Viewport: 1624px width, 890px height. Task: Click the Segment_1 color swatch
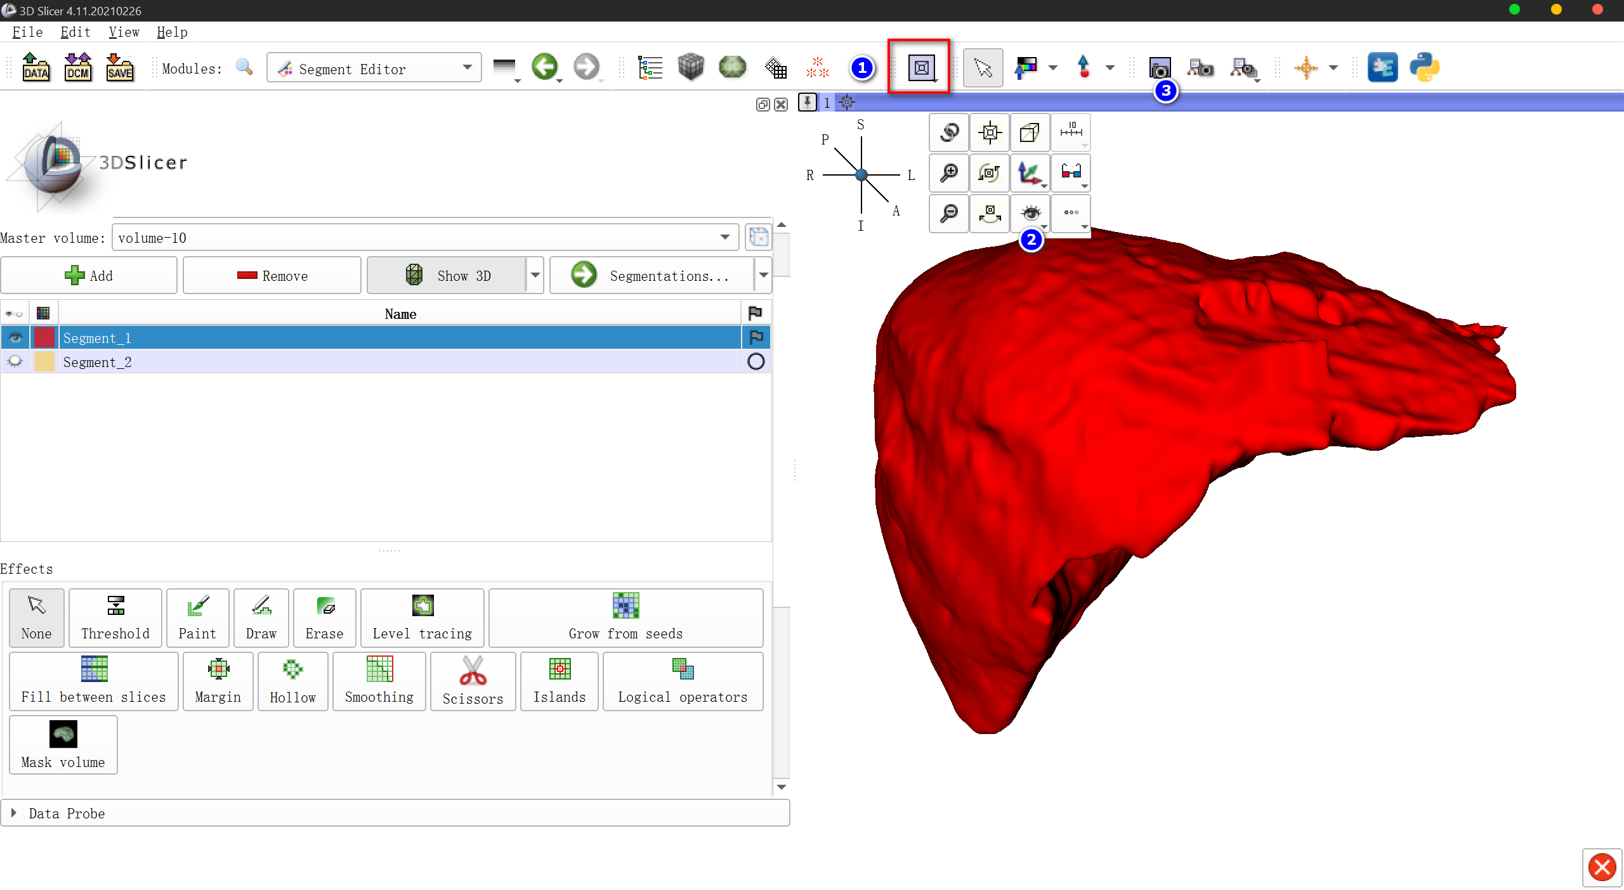pos(43,337)
